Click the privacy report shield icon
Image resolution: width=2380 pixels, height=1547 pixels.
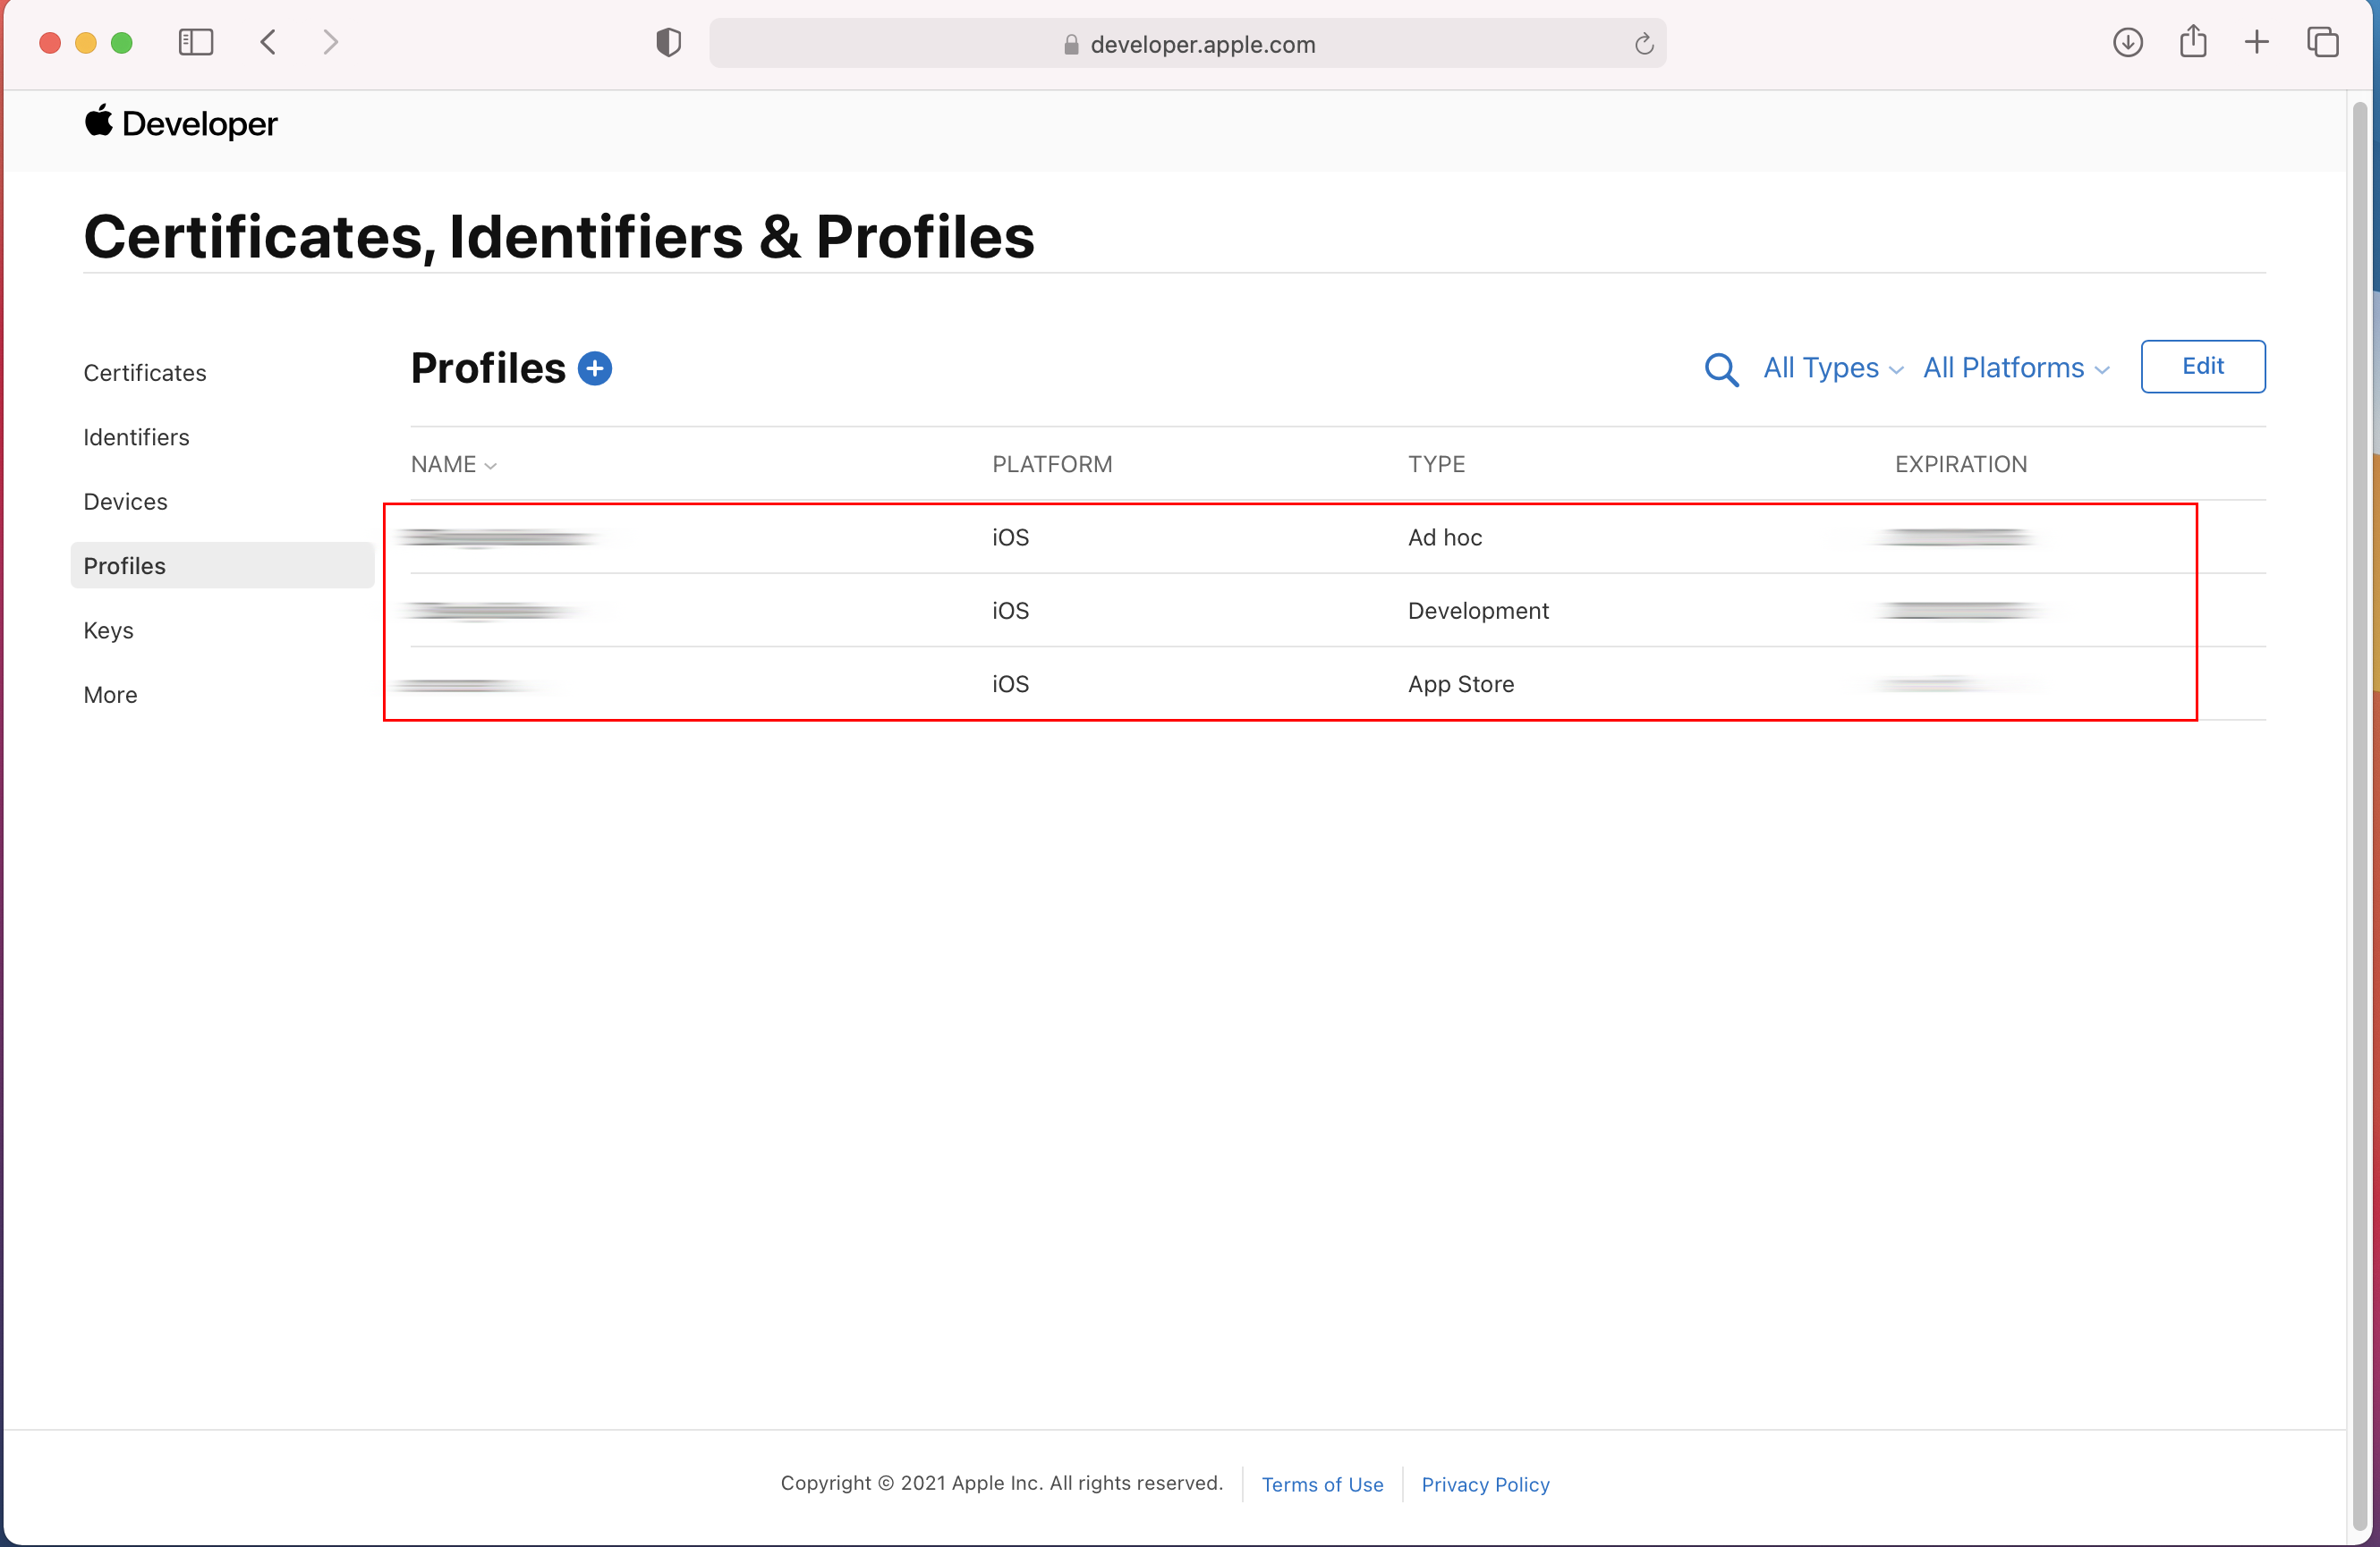[668, 43]
